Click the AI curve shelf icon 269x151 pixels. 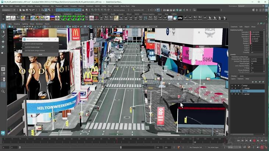(146, 18)
